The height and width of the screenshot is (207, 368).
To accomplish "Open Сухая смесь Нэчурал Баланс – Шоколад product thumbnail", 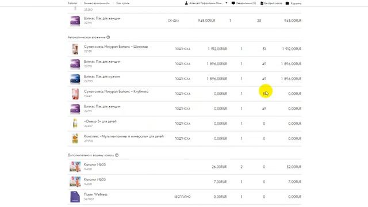I will (75, 49).
